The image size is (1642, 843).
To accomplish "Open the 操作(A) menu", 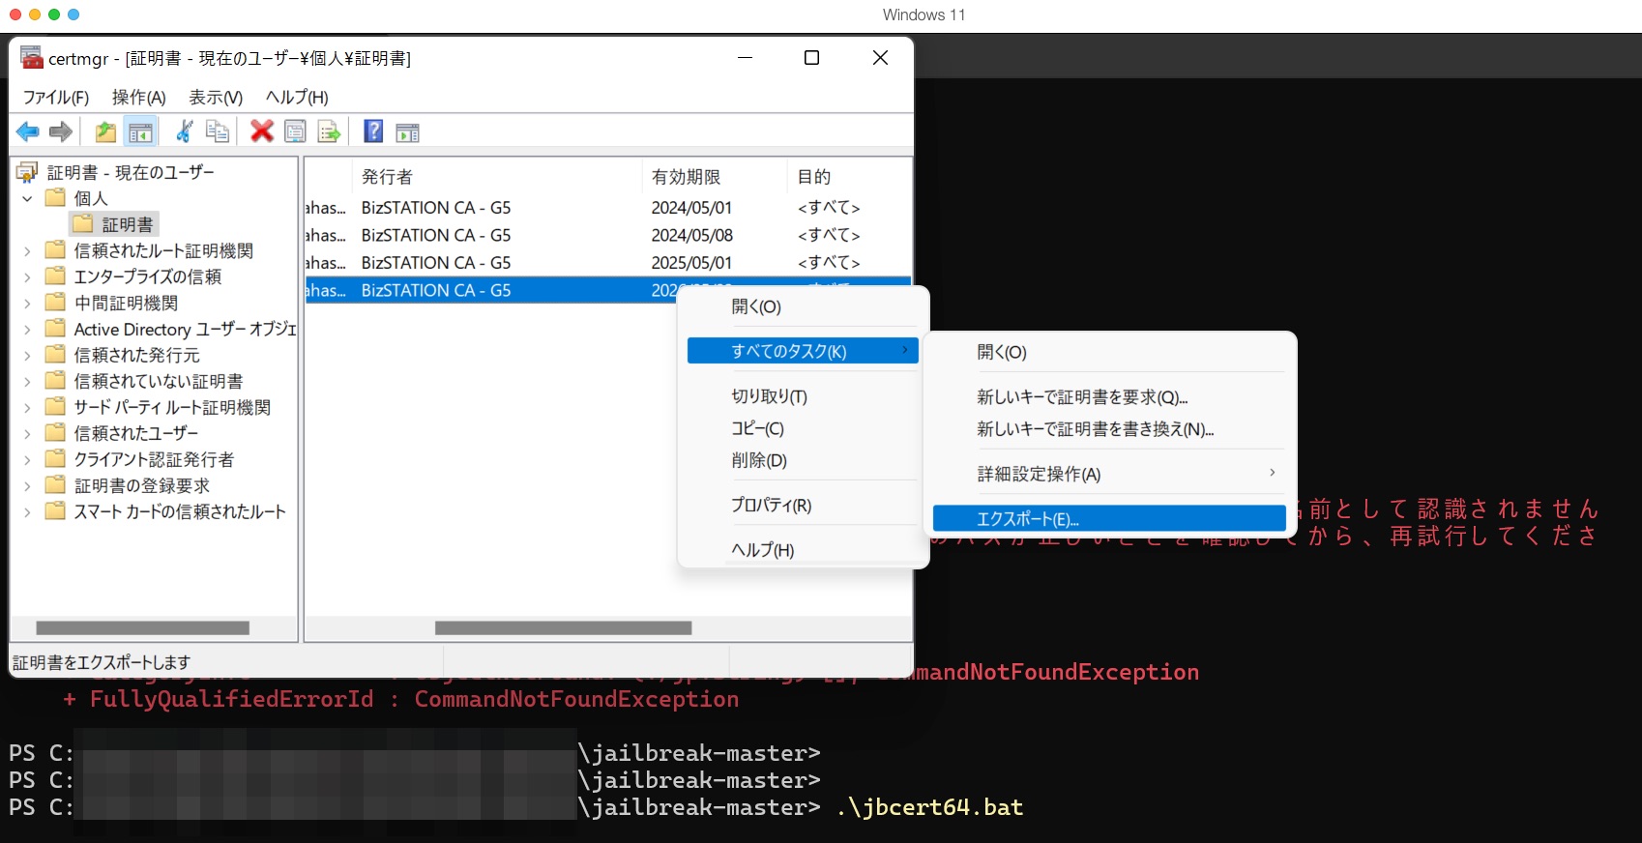I will 138,97.
